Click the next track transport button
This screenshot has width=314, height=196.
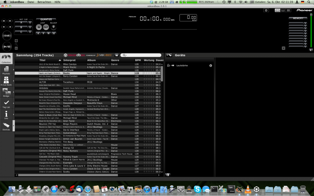click(x=10, y=21)
